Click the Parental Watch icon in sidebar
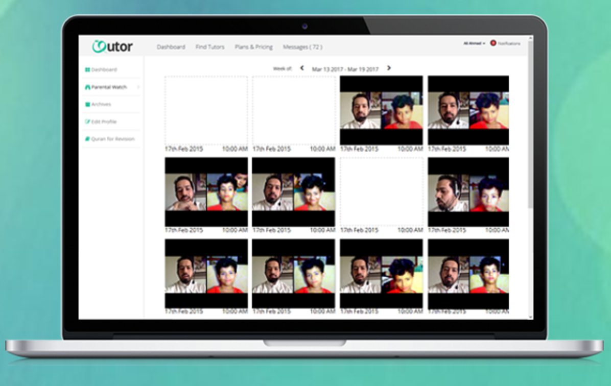 pyautogui.click(x=87, y=87)
